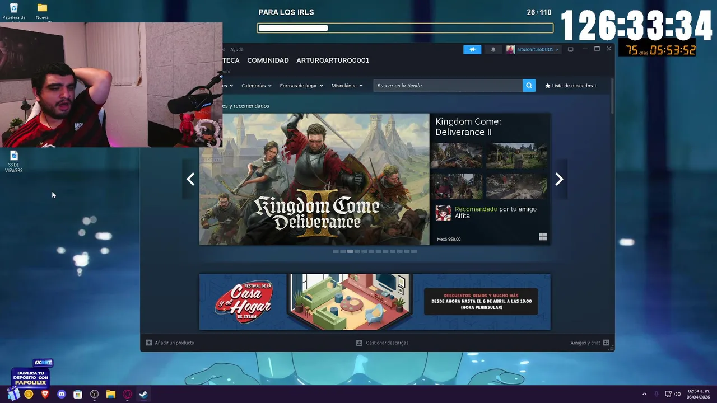Open Discord from the taskbar
The image size is (717, 403).
pos(62,394)
